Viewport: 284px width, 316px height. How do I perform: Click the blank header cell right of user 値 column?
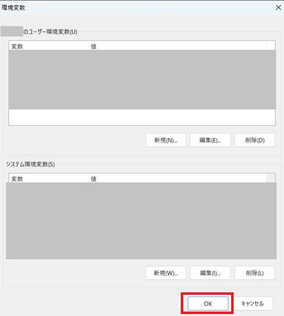(271, 46)
